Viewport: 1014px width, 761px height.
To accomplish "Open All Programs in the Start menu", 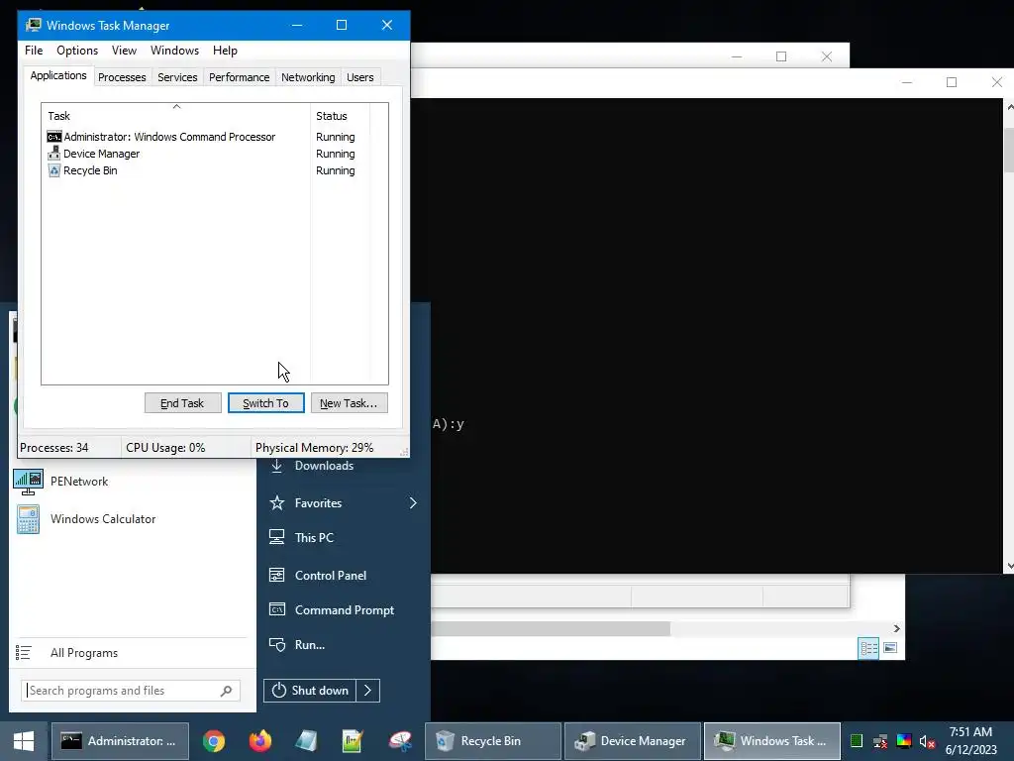I will pyautogui.click(x=133, y=653).
